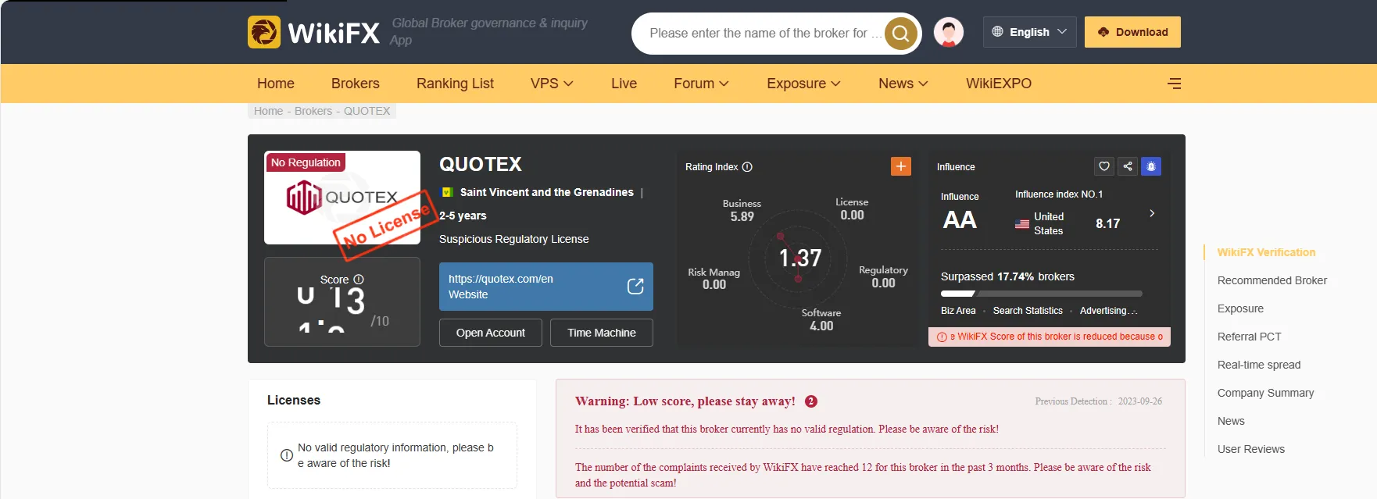Click the orange plus icon in Rating Index

901,166
